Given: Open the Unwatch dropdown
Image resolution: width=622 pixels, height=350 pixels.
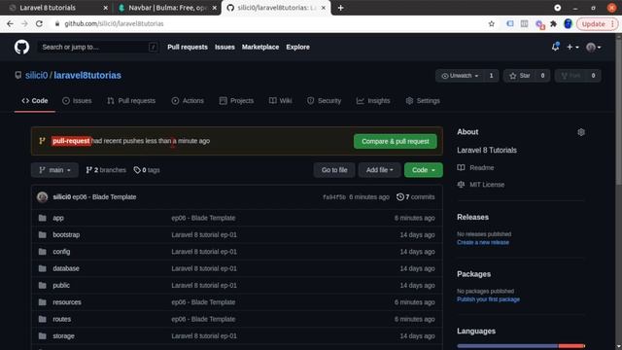Looking at the screenshot, I should pyautogui.click(x=460, y=76).
